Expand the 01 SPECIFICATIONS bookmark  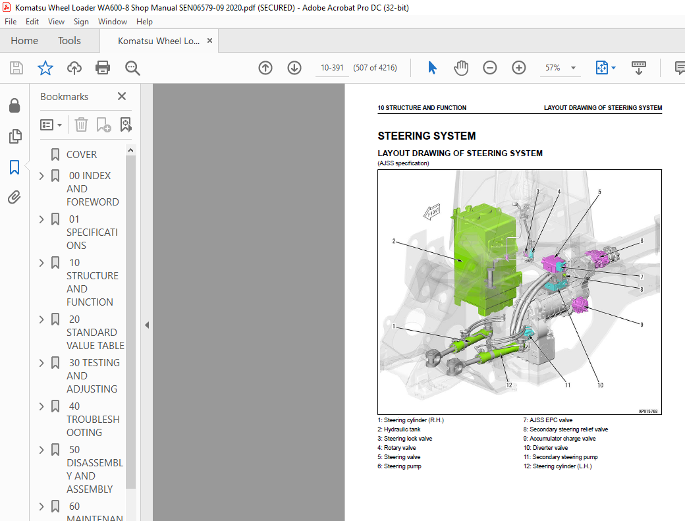point(41,219)
